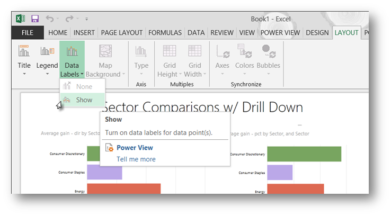
Task: Switch to the INSERT ribbon tab
Action: (x=84, y=33)
